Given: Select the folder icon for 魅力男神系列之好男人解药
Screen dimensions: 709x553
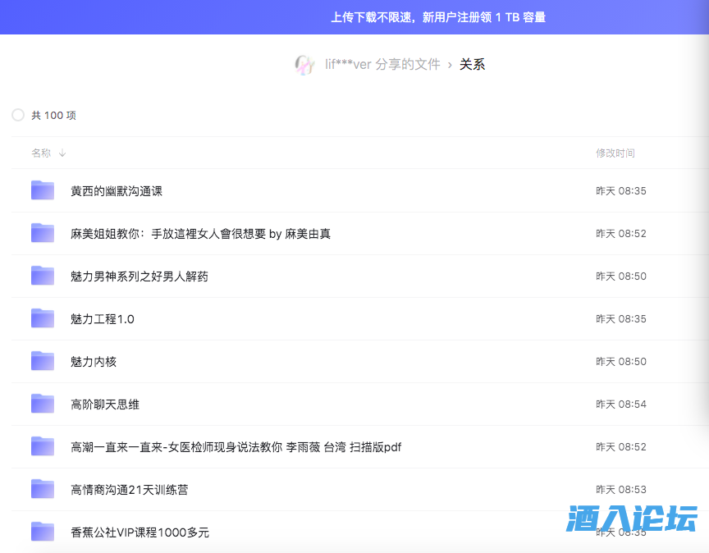Looking at the screenshot, I should (x=42, y=276).
